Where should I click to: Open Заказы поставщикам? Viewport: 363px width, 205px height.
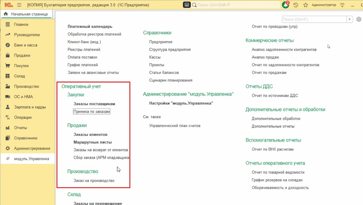(94, 104)
